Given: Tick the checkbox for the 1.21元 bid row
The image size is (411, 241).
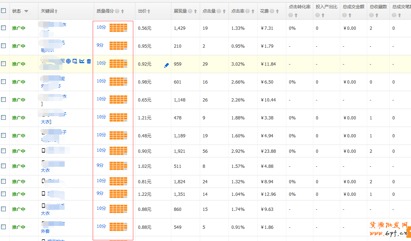Looking at the screenshot, I should tap(4, 118).
